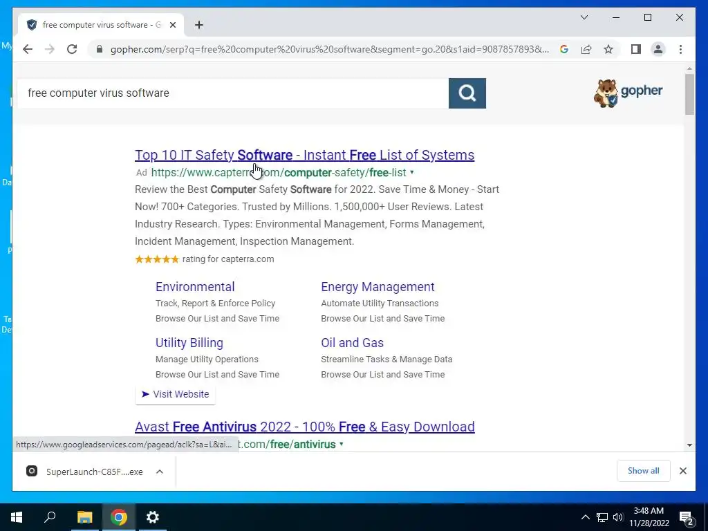Click the five-star rating for capterra.com

157,259
